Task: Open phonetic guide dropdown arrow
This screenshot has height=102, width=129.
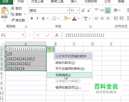Action: click(x=90, y=18)
